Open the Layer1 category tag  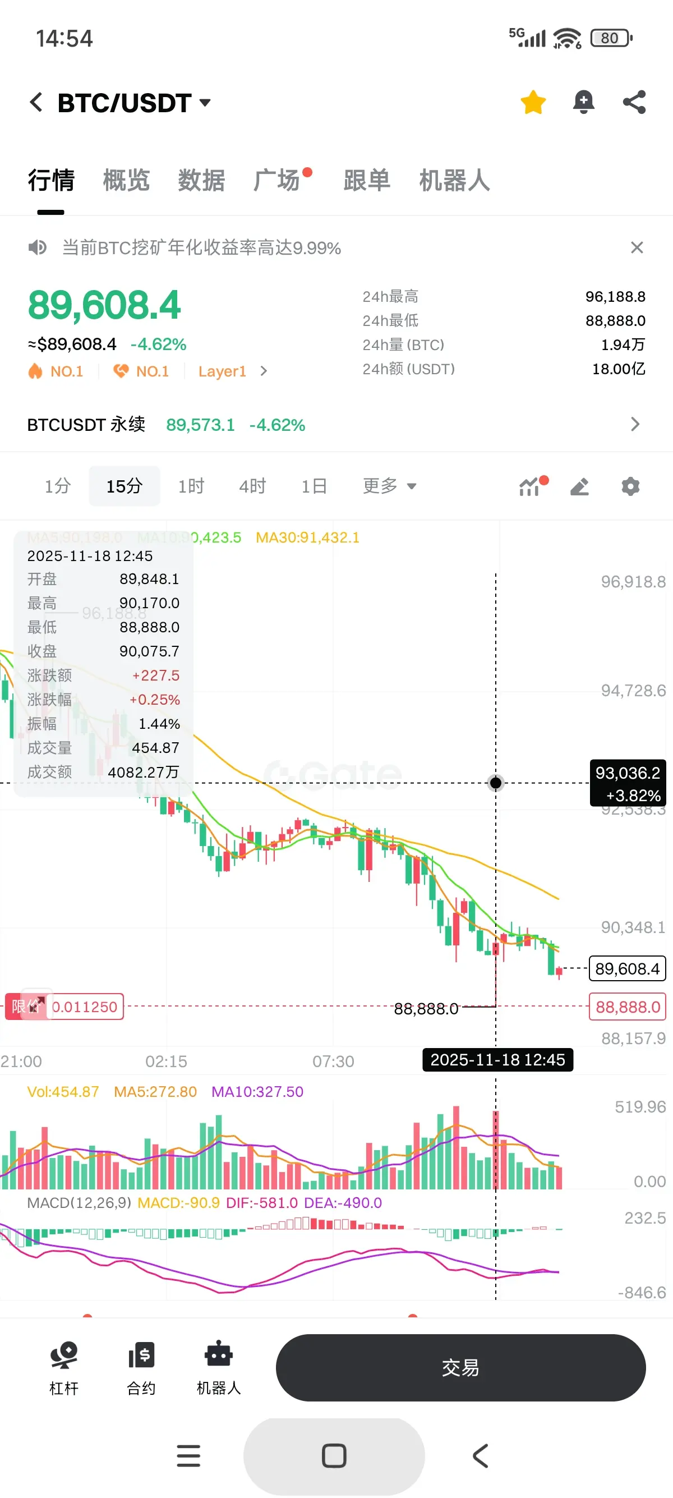[222, 371]
